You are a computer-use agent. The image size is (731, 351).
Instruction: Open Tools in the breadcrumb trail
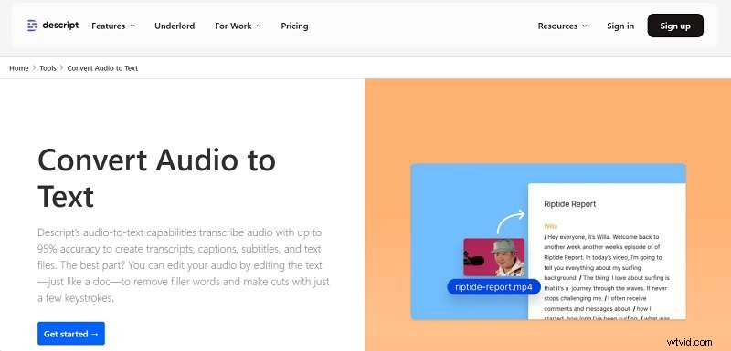pos(48,68)
